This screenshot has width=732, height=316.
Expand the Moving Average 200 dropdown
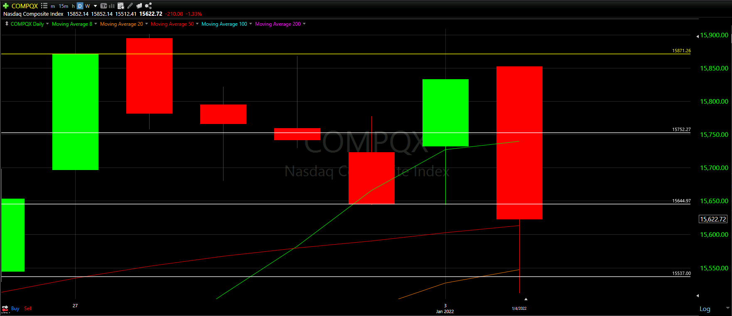tap(304, 24)
